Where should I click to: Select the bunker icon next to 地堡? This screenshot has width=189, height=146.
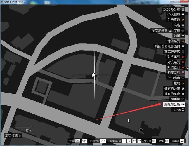(x=183, y=36)
